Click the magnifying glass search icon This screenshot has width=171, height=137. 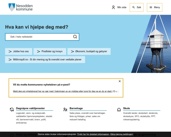[x=75, y=37]
